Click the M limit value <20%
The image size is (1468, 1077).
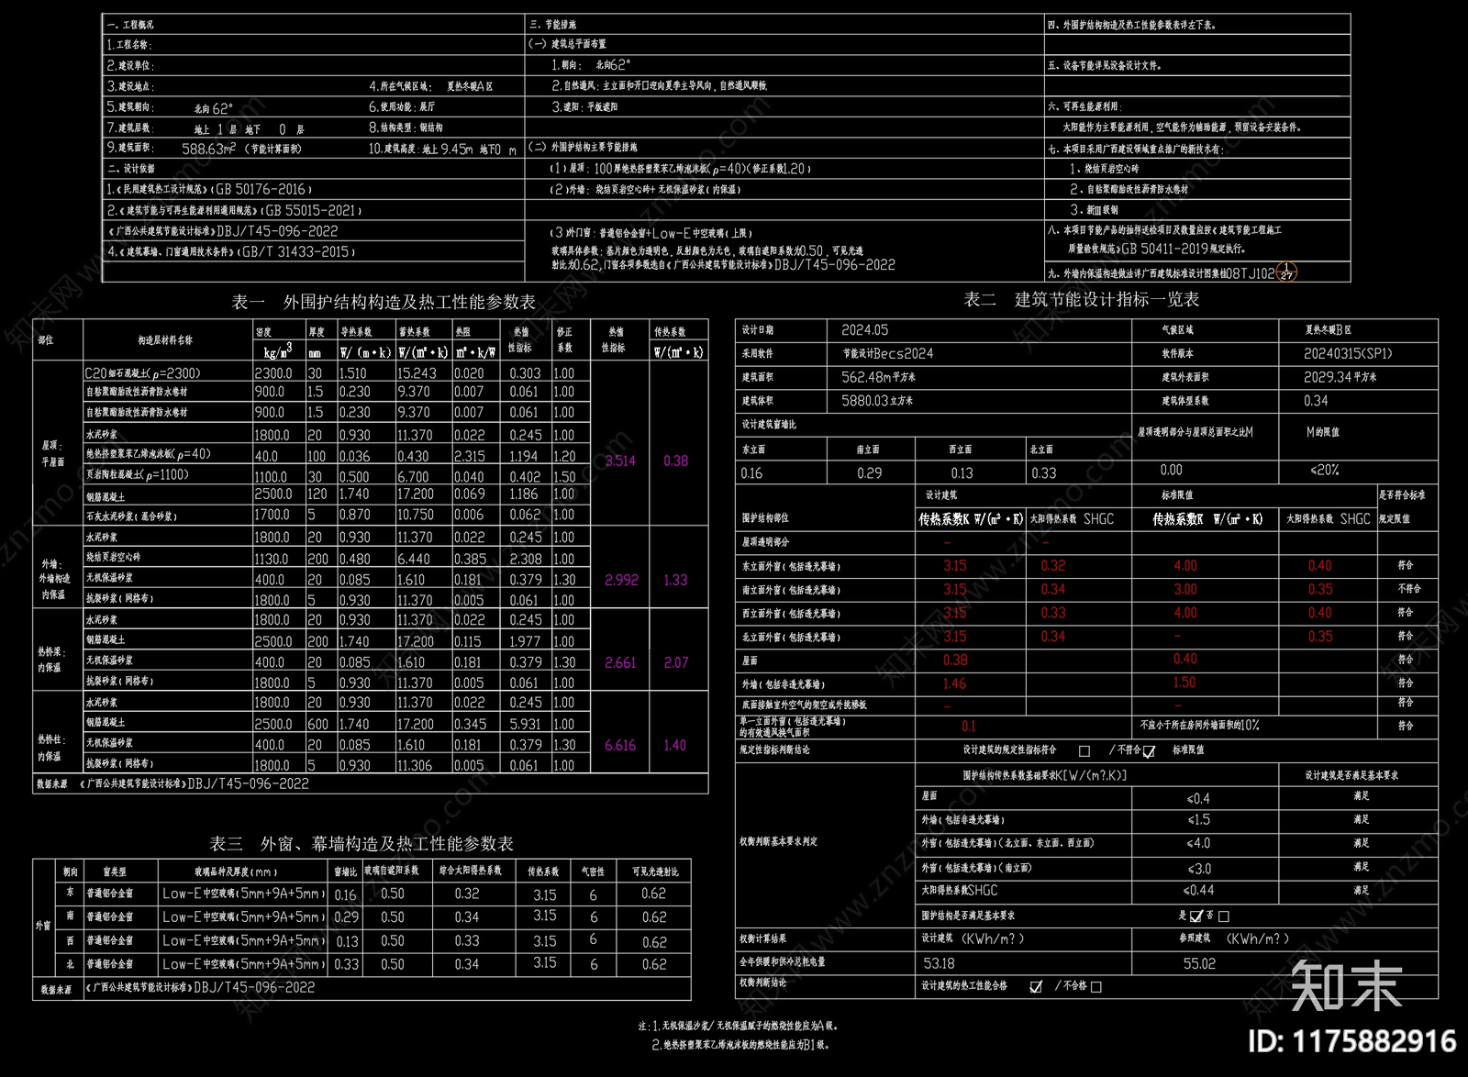click(1325, 470)
